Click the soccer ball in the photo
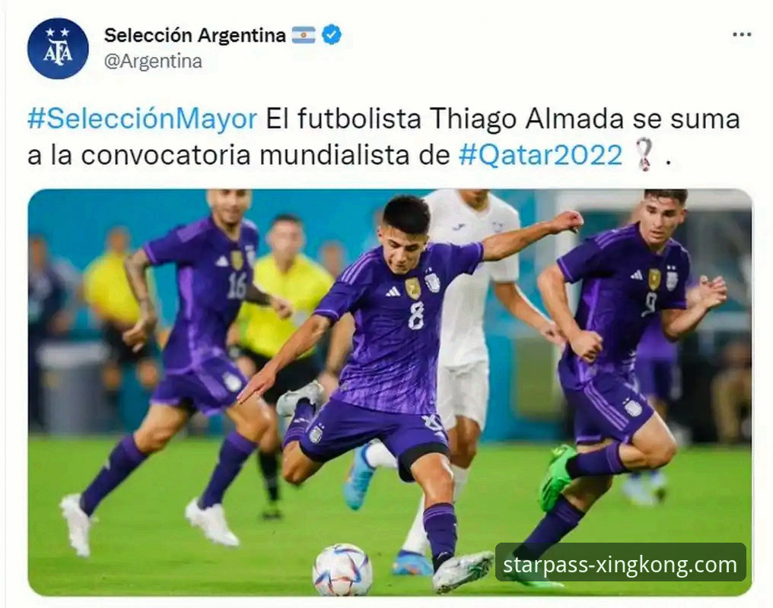The width and height of the screenshot is (773, 608). [342, 569]
